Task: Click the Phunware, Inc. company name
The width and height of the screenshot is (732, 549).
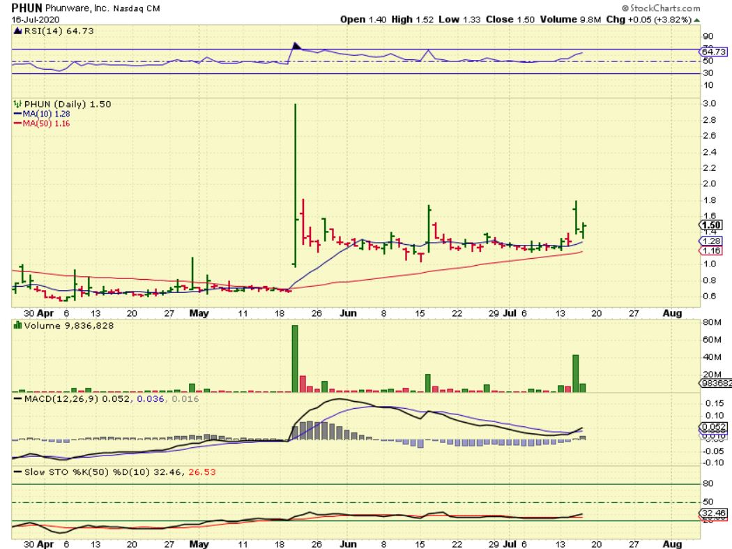Action: (x=77, y=8)
